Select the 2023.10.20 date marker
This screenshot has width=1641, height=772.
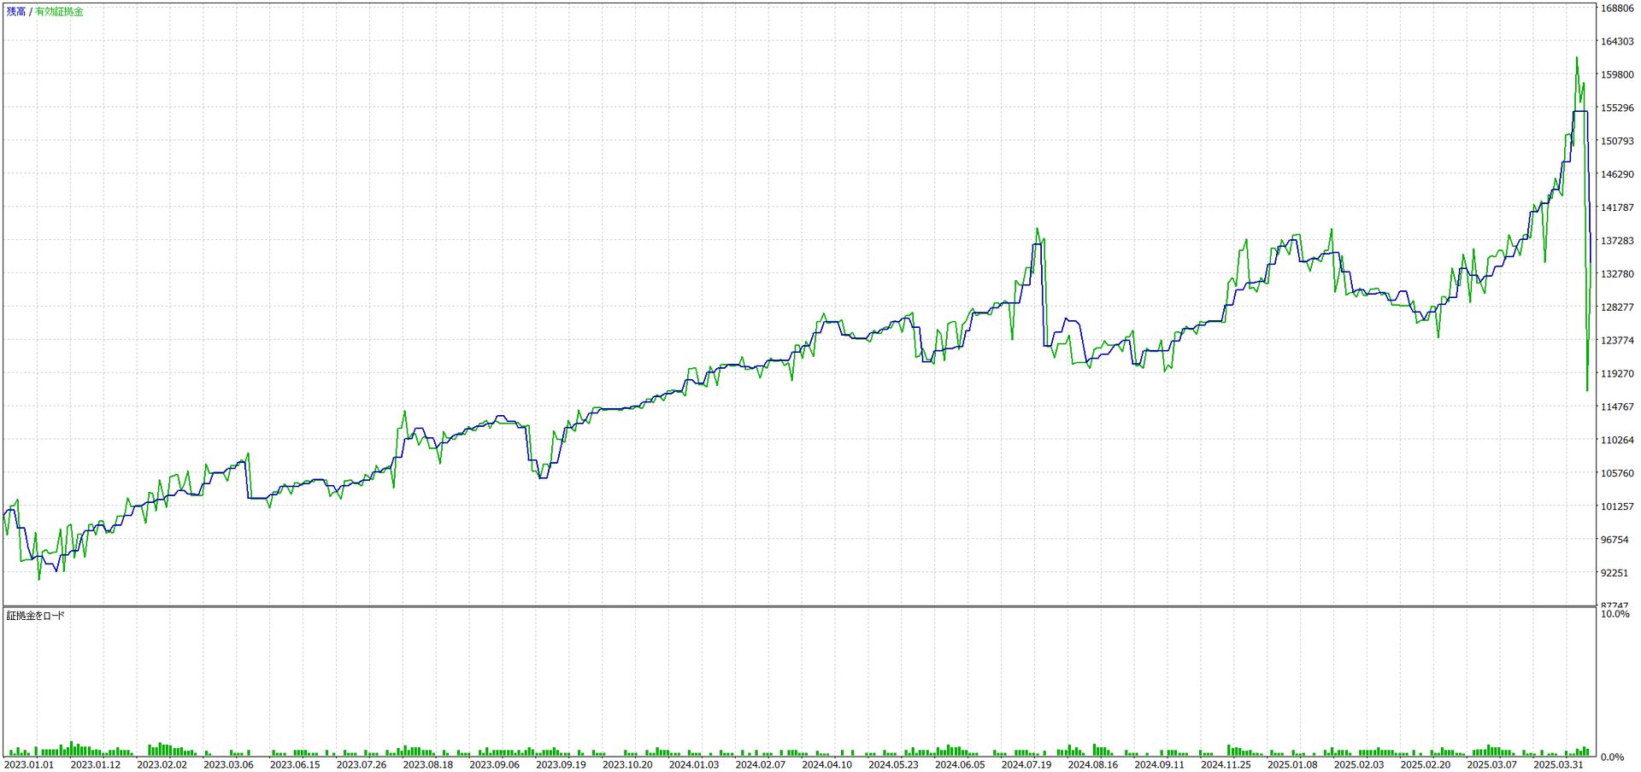(x=627, y=764)
